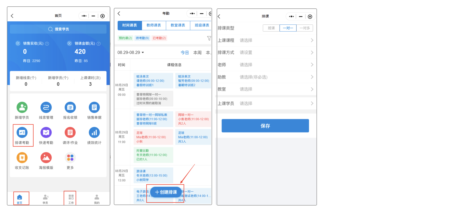Screen dimensions: 469x216
Task: Switch to 学员 bottom tab
Action: tap(45, 199)
